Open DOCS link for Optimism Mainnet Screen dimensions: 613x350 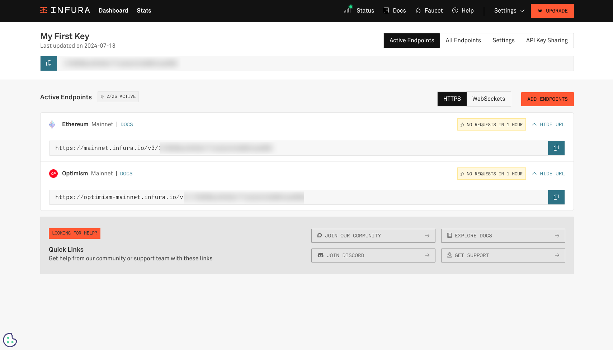pos(126,174)
